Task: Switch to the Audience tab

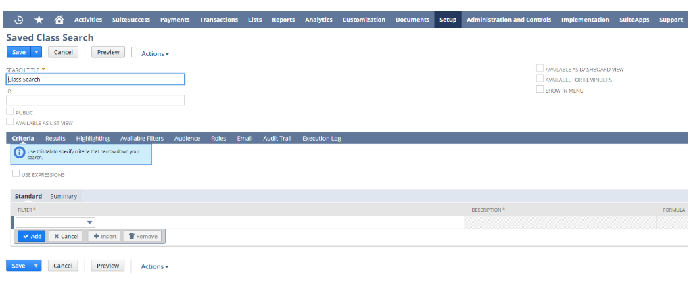Action: (x=187, y=139)
